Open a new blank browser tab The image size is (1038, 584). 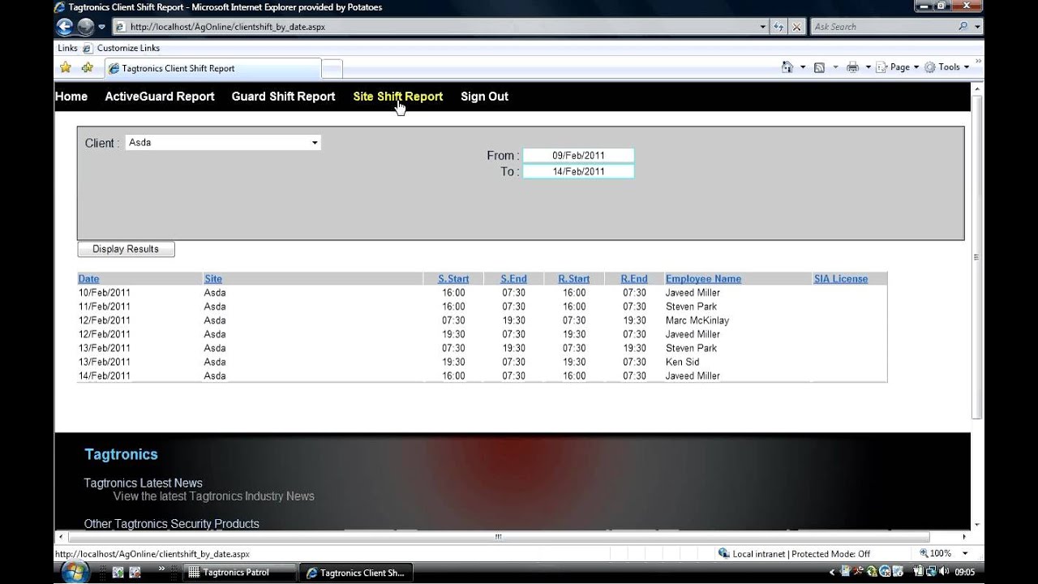(332, 68)
